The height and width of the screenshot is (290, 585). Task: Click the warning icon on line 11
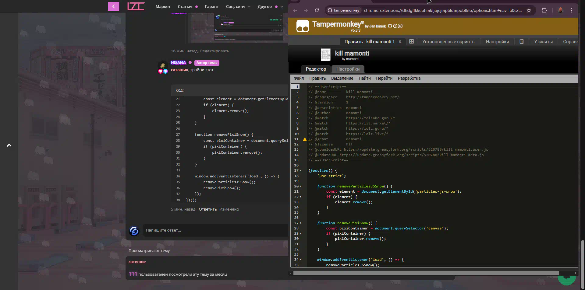[305, 139]
